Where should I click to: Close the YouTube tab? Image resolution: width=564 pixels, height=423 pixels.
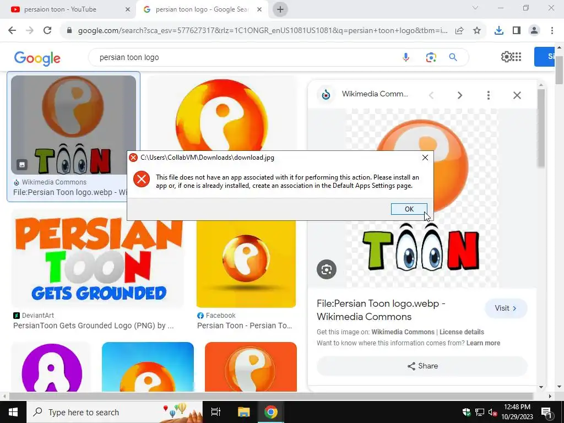coord(127,10)
